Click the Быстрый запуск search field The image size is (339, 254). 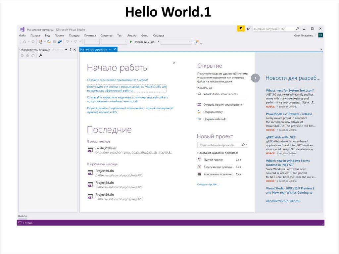(273, 29)
